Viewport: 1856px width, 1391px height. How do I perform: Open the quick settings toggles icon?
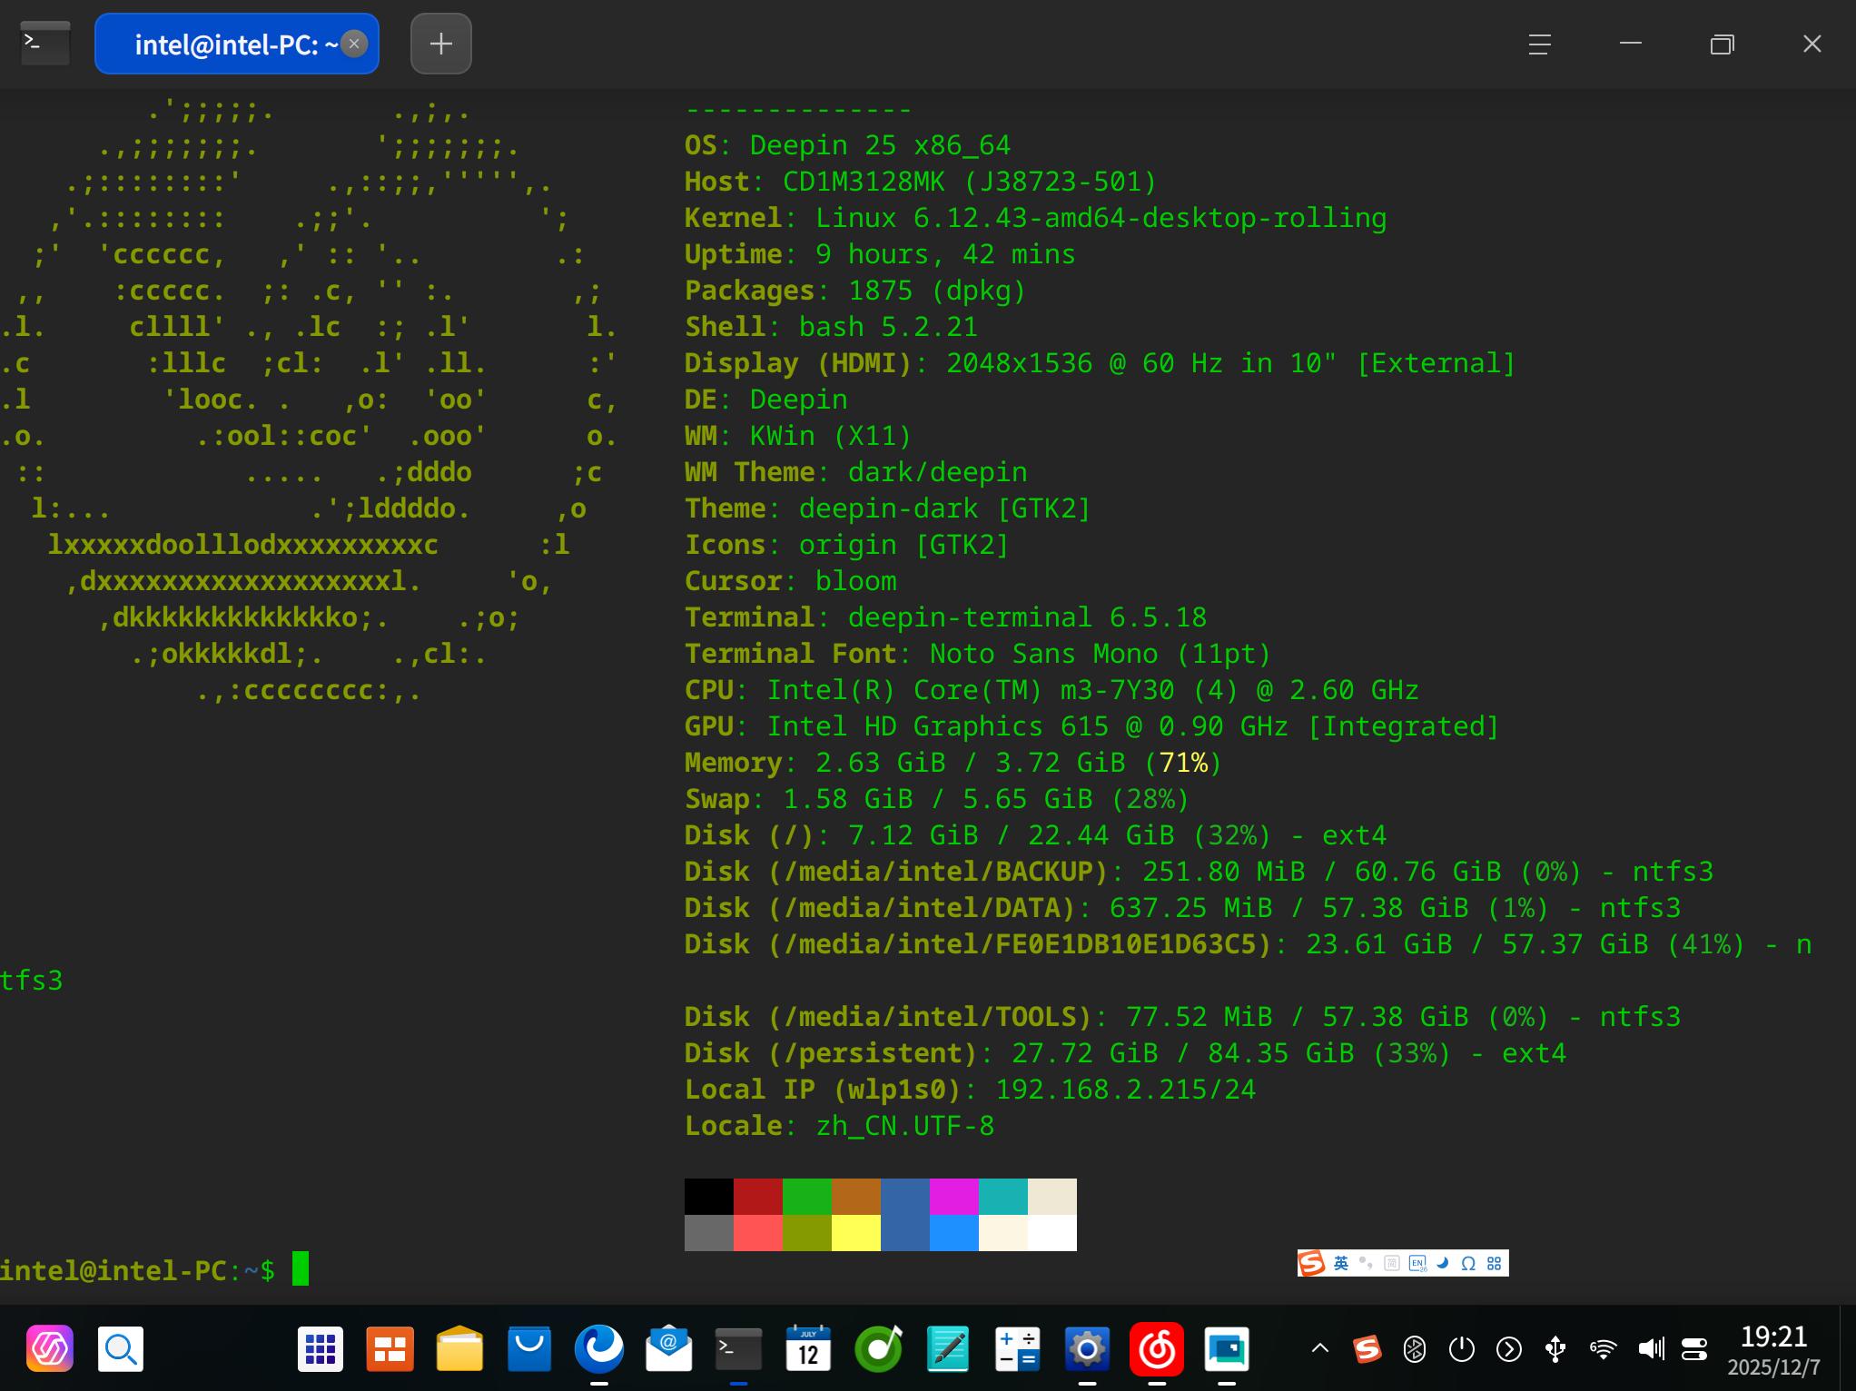[x=1694, y=1349]
